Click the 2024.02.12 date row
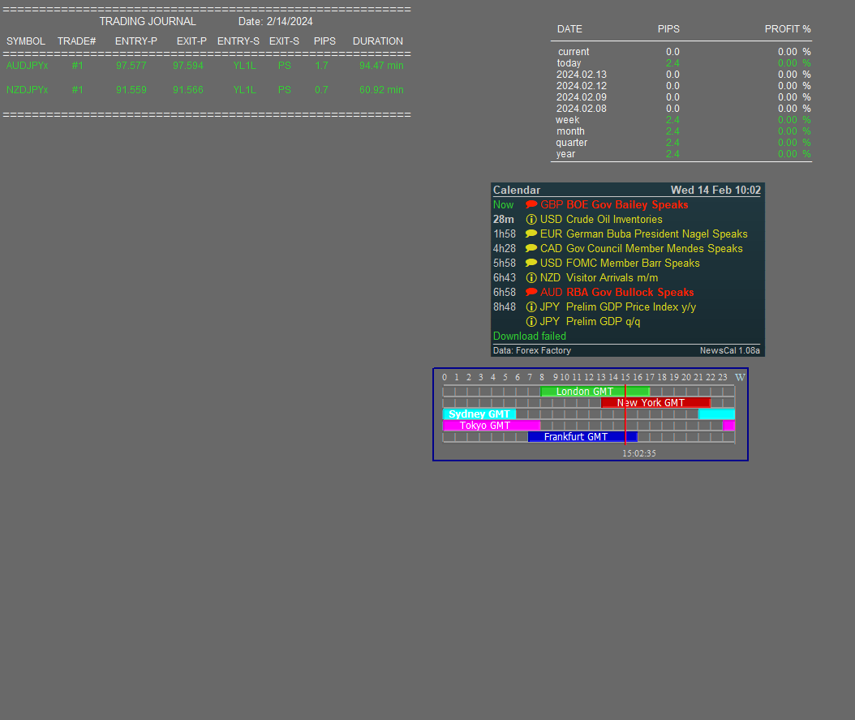The width and height of the screenshot is (855, 720). [582, 86]
